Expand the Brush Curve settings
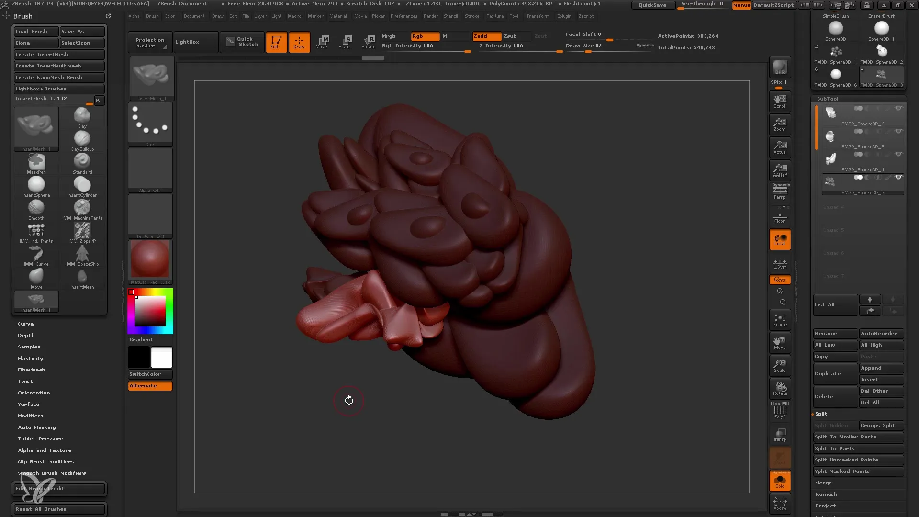The height and width of the screenshot is (517, 919). tap(25, 324)
